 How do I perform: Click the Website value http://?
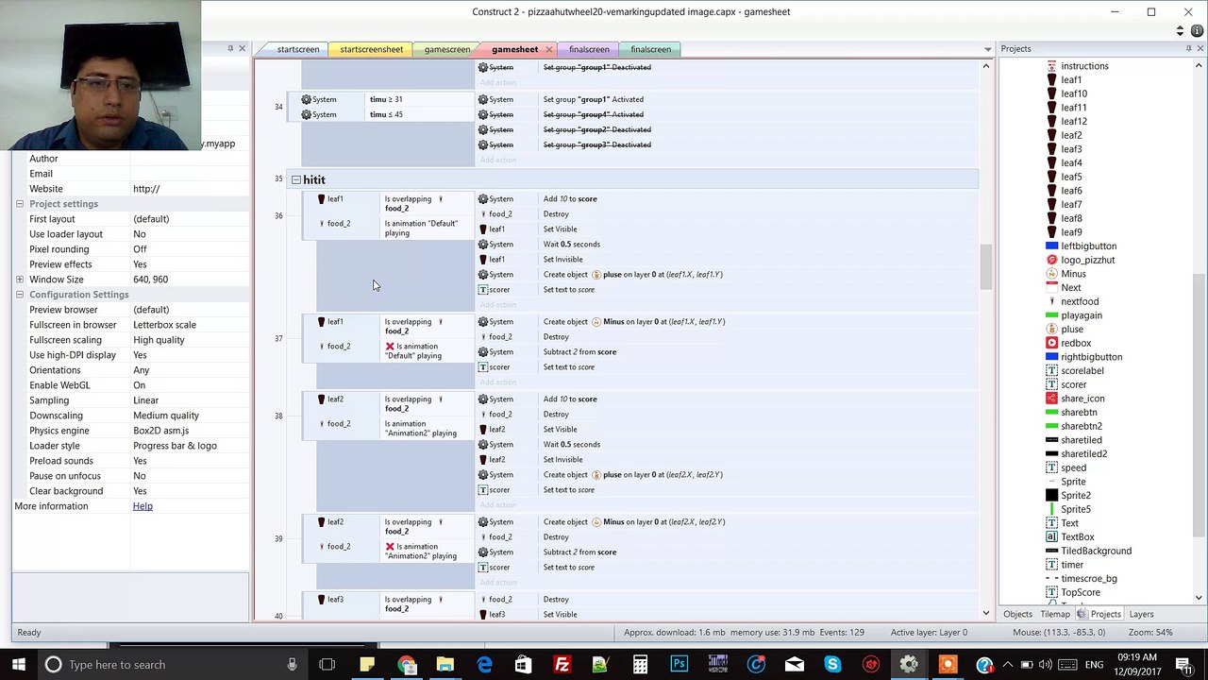tap(146, 189)
